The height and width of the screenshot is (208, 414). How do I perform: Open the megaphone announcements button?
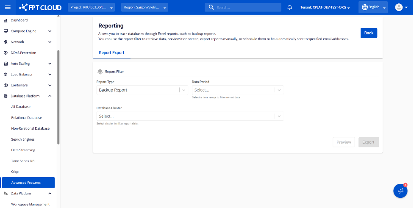400,191
